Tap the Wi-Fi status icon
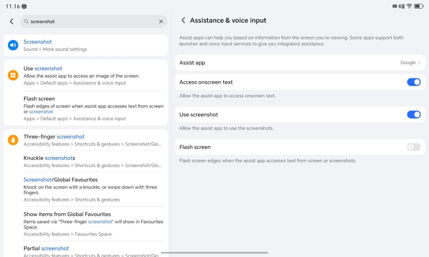The image size is (429, 257). coord(409,6)
